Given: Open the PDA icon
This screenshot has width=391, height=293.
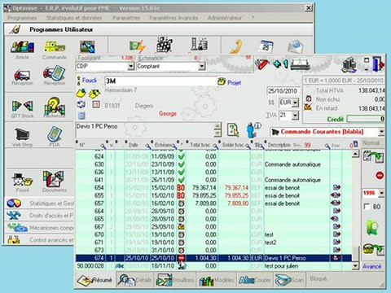Looking at the screenshot, I should 55,134.
